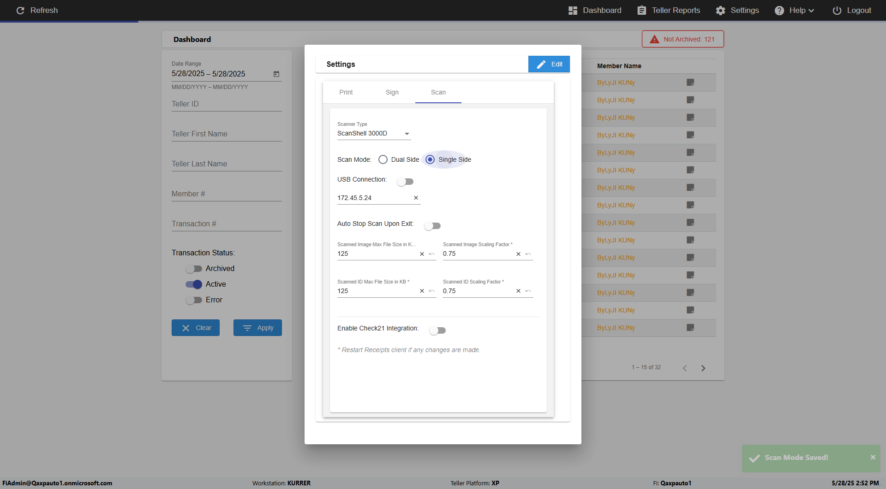
Task: Log out using the Logout button
Action: pos(852,10)
